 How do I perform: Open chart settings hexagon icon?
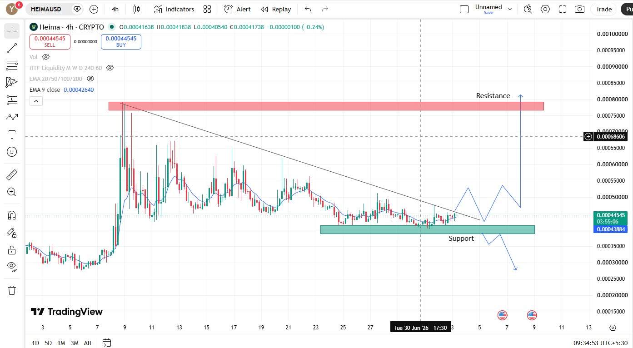pyautogui.click(x=545, y=9)
